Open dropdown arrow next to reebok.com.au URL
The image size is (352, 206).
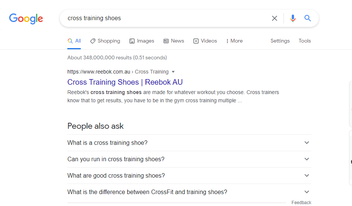pos(173,72)
